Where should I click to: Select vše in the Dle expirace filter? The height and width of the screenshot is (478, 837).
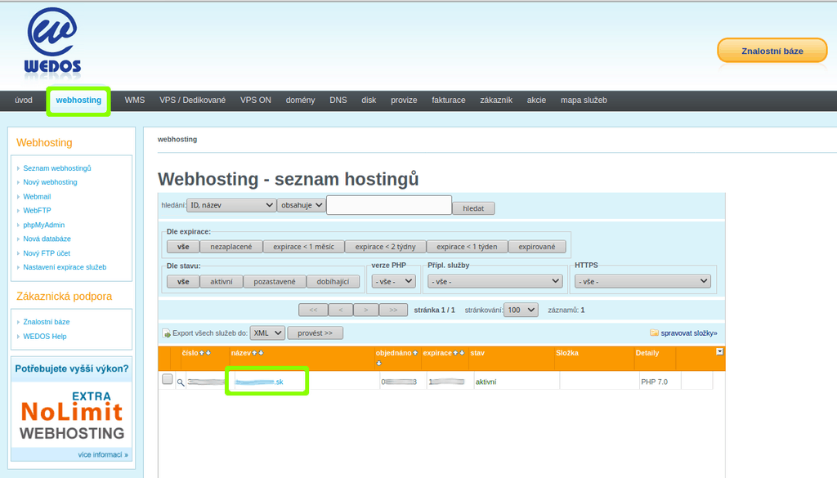pos(183,247)
